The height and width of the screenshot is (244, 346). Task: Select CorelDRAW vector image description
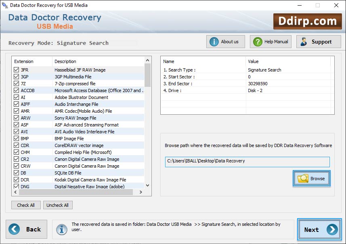pyautogui.click(x=79, y=145)
